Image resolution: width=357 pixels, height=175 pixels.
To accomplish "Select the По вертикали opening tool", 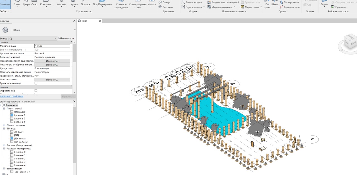I will tap(291, 2).
